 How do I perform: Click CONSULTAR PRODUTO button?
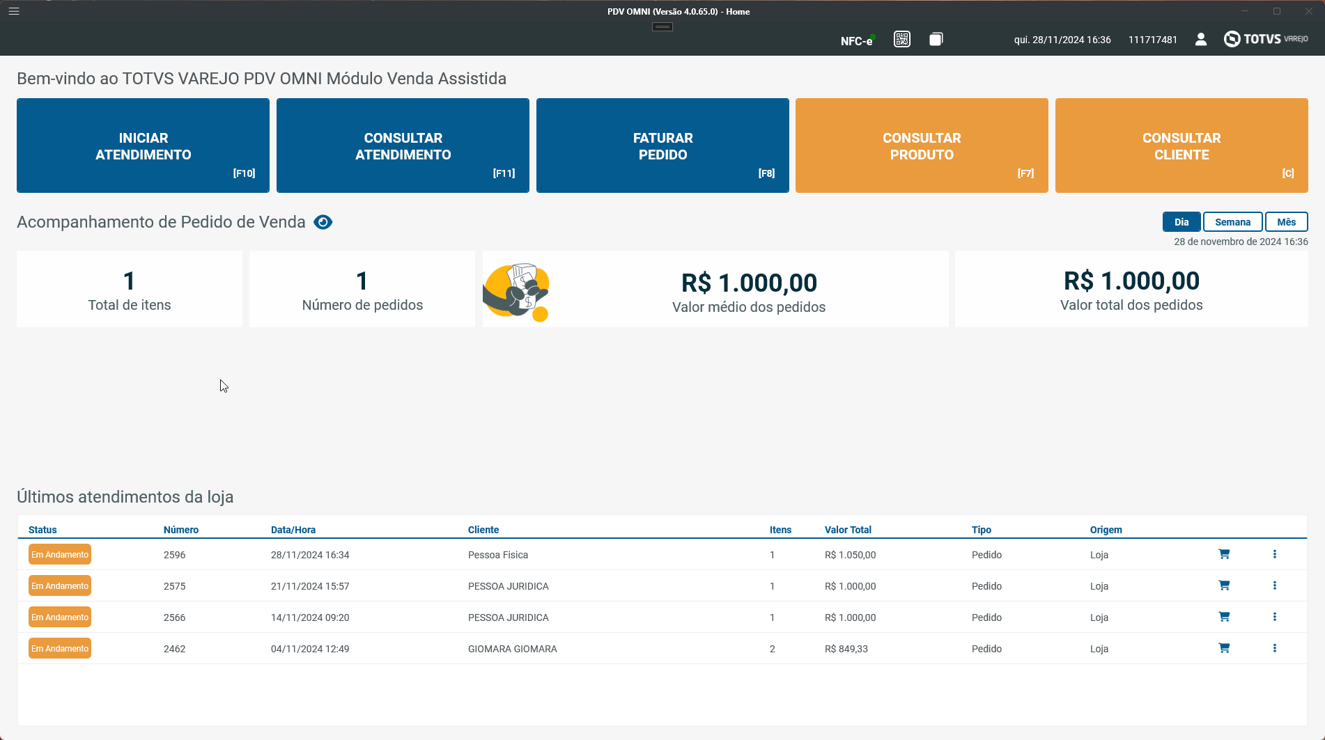tap(922, 145)
